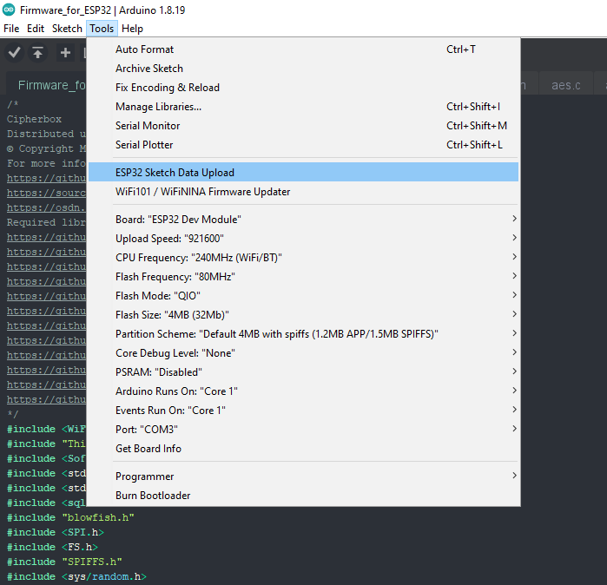This screenshot has width=607, height=585.
Task: Click the https://osdn. link line
Action: (46, 207)
